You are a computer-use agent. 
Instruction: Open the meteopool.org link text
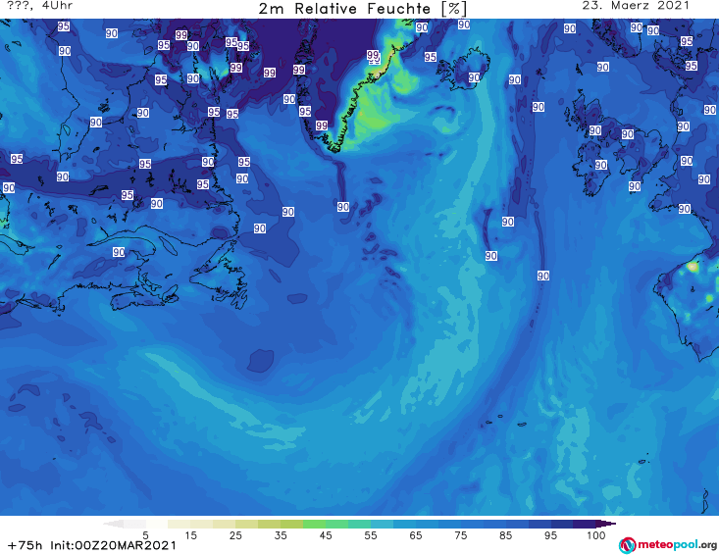click(x=677, y=544)
